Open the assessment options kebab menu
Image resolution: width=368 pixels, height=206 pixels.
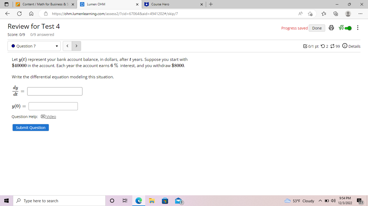point(358,28)
